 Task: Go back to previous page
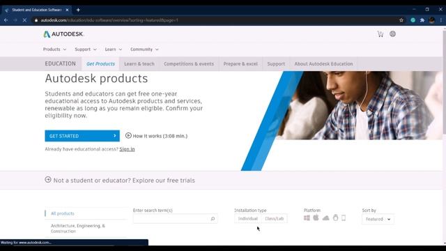[x=6, y=20]
